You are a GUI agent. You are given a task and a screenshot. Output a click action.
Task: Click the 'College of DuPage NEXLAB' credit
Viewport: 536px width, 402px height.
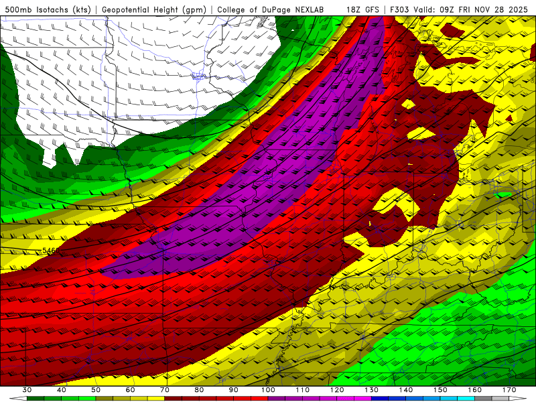[x=271, y=9]
